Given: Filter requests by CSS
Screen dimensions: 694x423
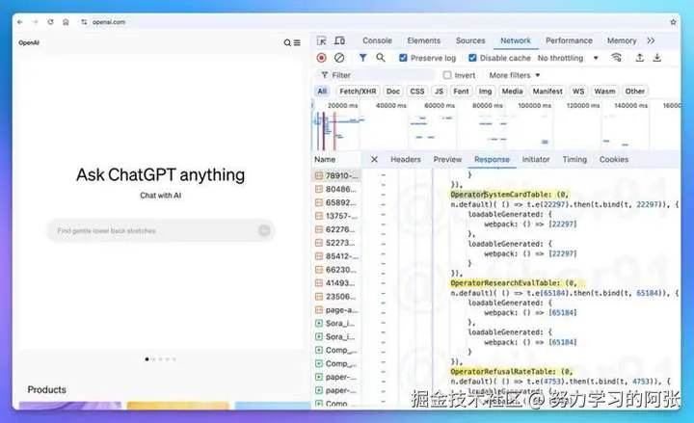Looking at the screenshot, I should 417,92.
